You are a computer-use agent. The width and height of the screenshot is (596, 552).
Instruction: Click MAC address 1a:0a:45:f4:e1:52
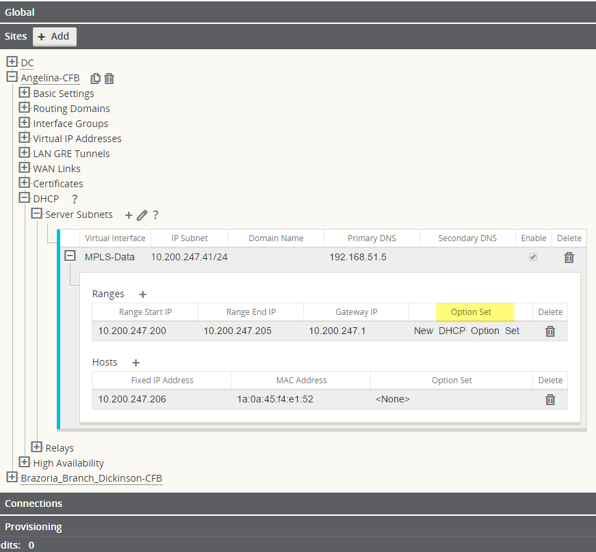coord(275,399)
